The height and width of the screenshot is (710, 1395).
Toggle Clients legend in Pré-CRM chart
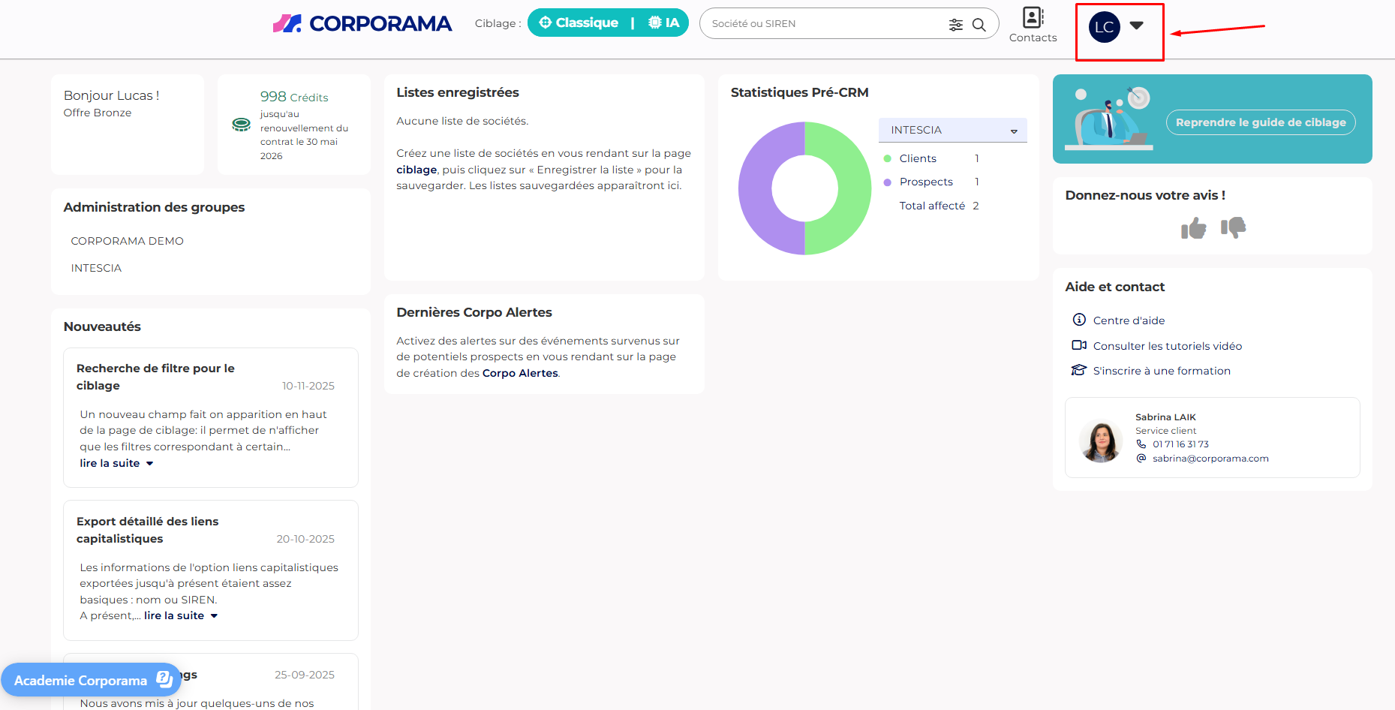[x=917, y=158]
